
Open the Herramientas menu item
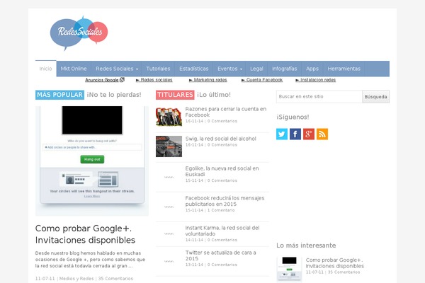[x=344, y=69]
